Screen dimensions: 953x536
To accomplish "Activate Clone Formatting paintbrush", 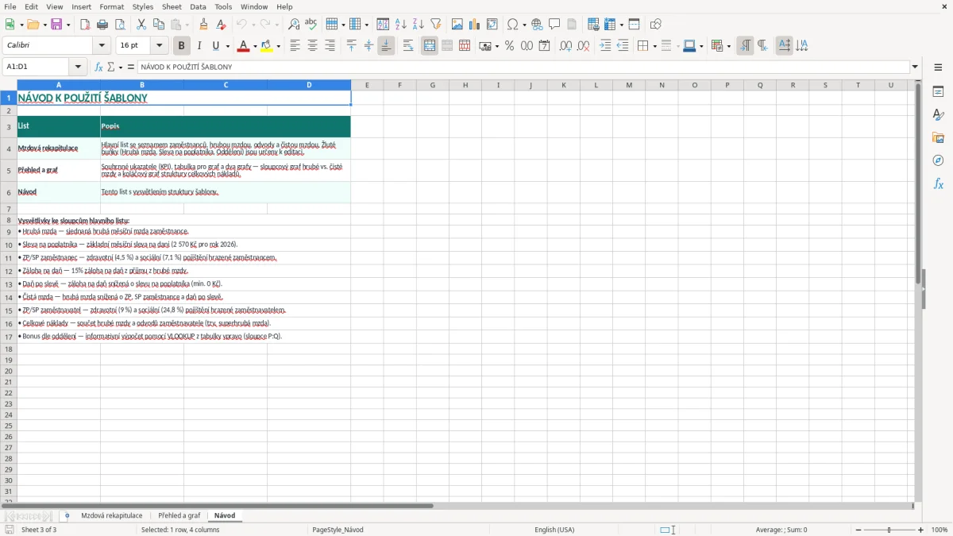I will [x=203, y=25].
